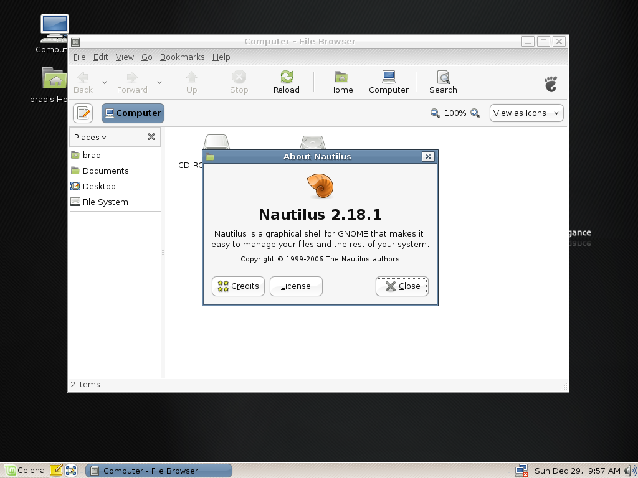This screenshot has width=638, height=478.
Task: Click the Stop toolbar button
Action: [239, 83]
